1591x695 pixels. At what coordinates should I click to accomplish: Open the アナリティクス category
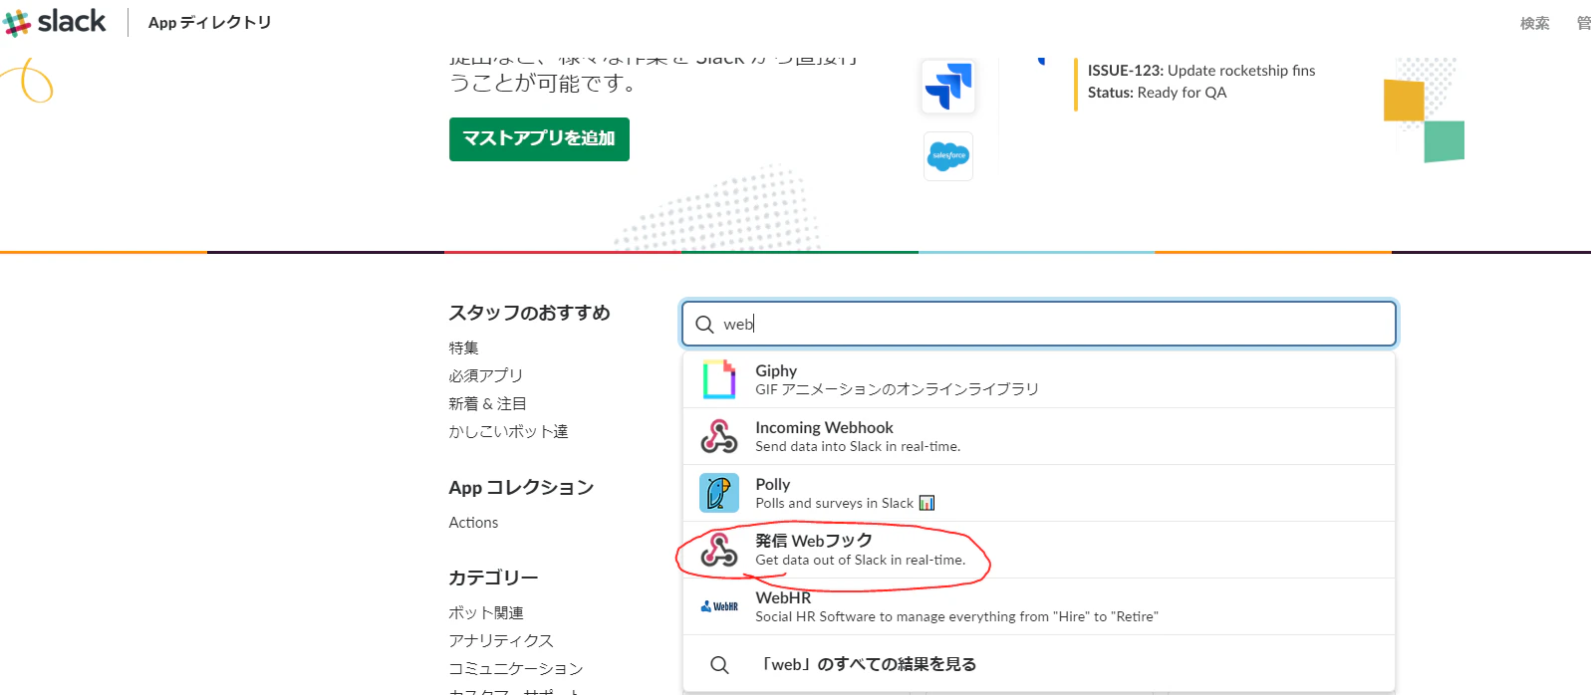tap(501, 640)
